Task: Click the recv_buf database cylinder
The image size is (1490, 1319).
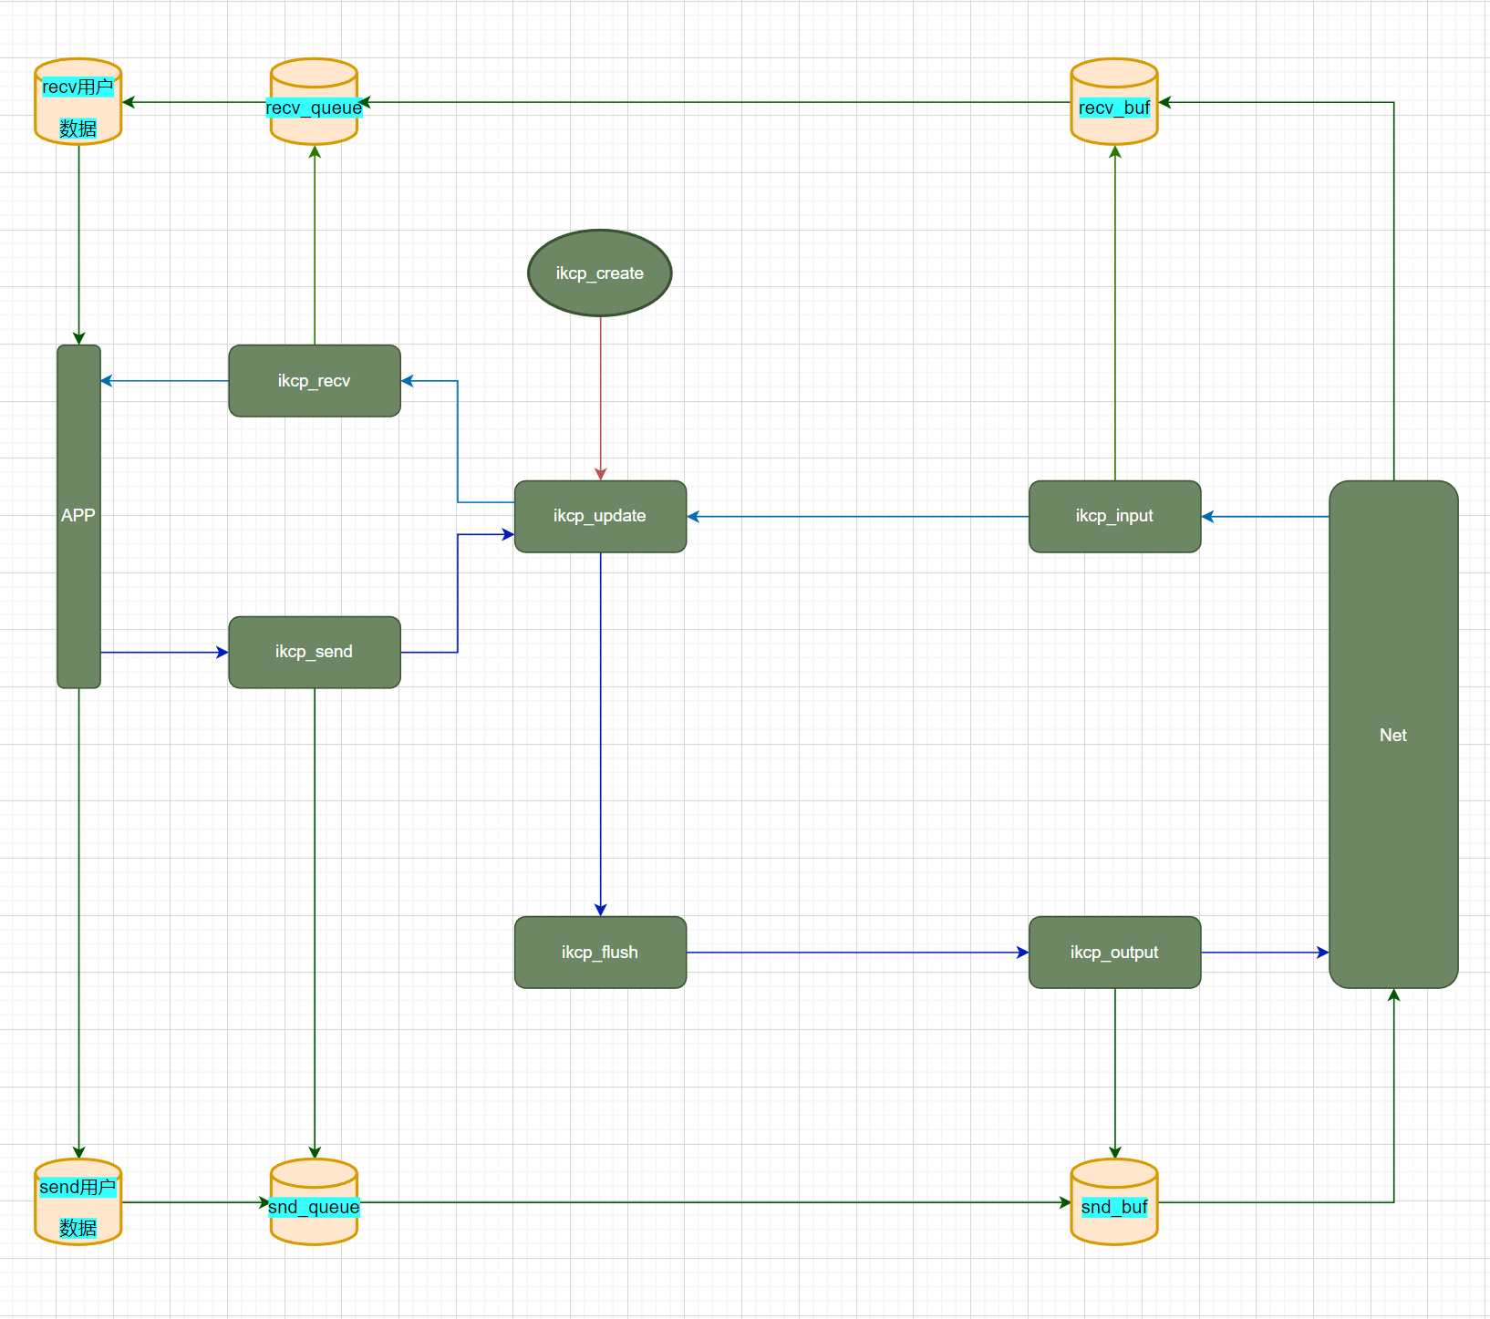Action: [1113, 126]
